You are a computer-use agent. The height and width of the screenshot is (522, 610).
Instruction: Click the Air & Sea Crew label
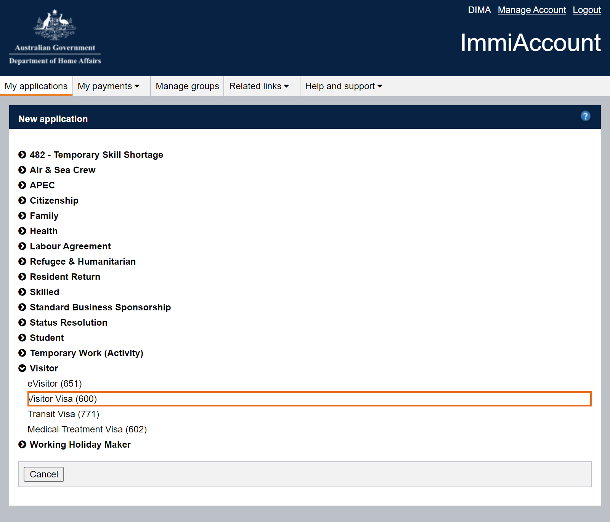63,170
